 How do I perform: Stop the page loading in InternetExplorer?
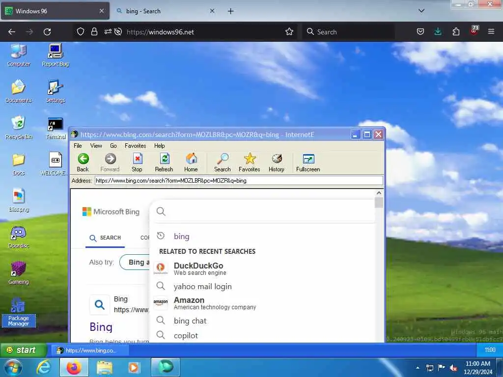point(137,162)
